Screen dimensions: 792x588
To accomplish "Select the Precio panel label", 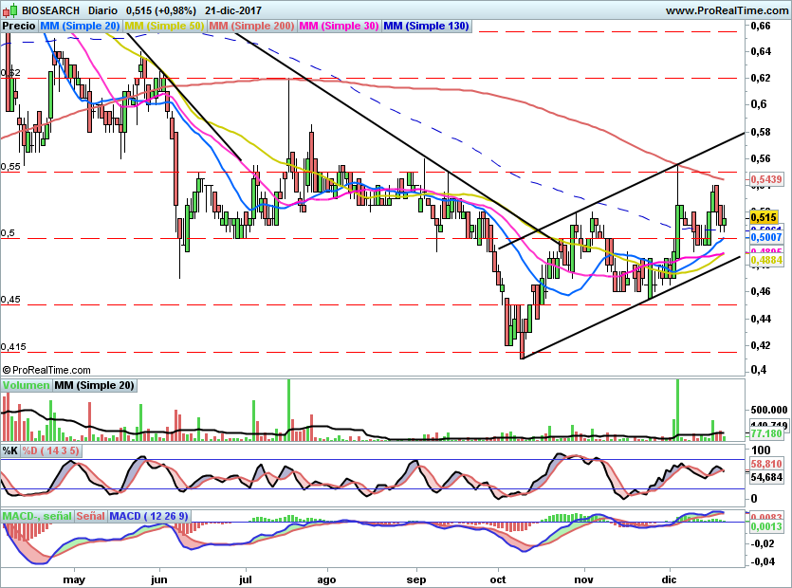I will (x=19, y=27).
